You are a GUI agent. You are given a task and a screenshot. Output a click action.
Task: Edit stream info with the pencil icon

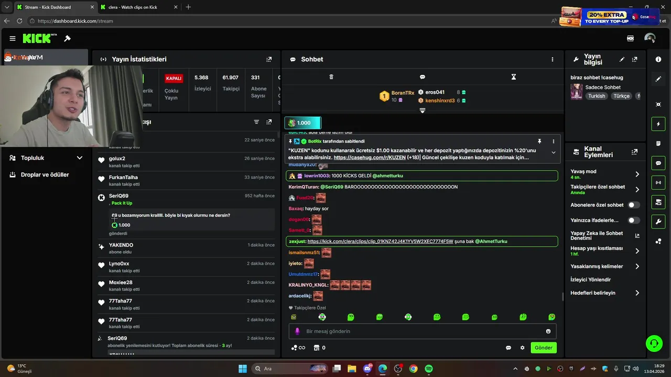coord(622,60)
